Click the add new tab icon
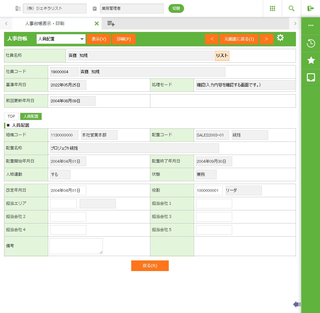The width and height of the screenshot is (320, 313). click(111, 23)
